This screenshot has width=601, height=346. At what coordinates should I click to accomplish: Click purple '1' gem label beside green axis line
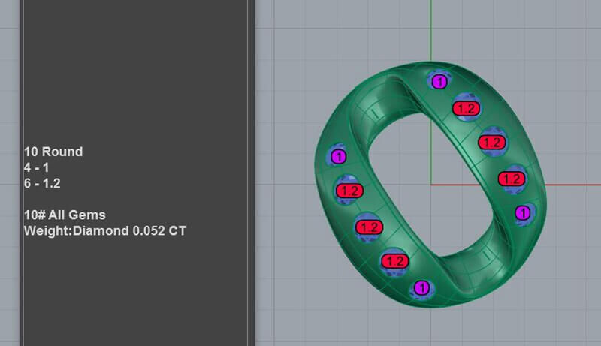pyautogui.click(x=439, y=82)
